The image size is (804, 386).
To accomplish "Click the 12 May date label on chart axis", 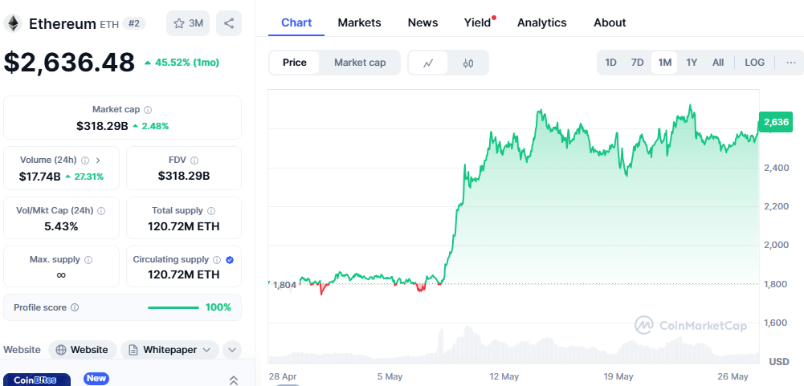I will (x=504, y=376).
